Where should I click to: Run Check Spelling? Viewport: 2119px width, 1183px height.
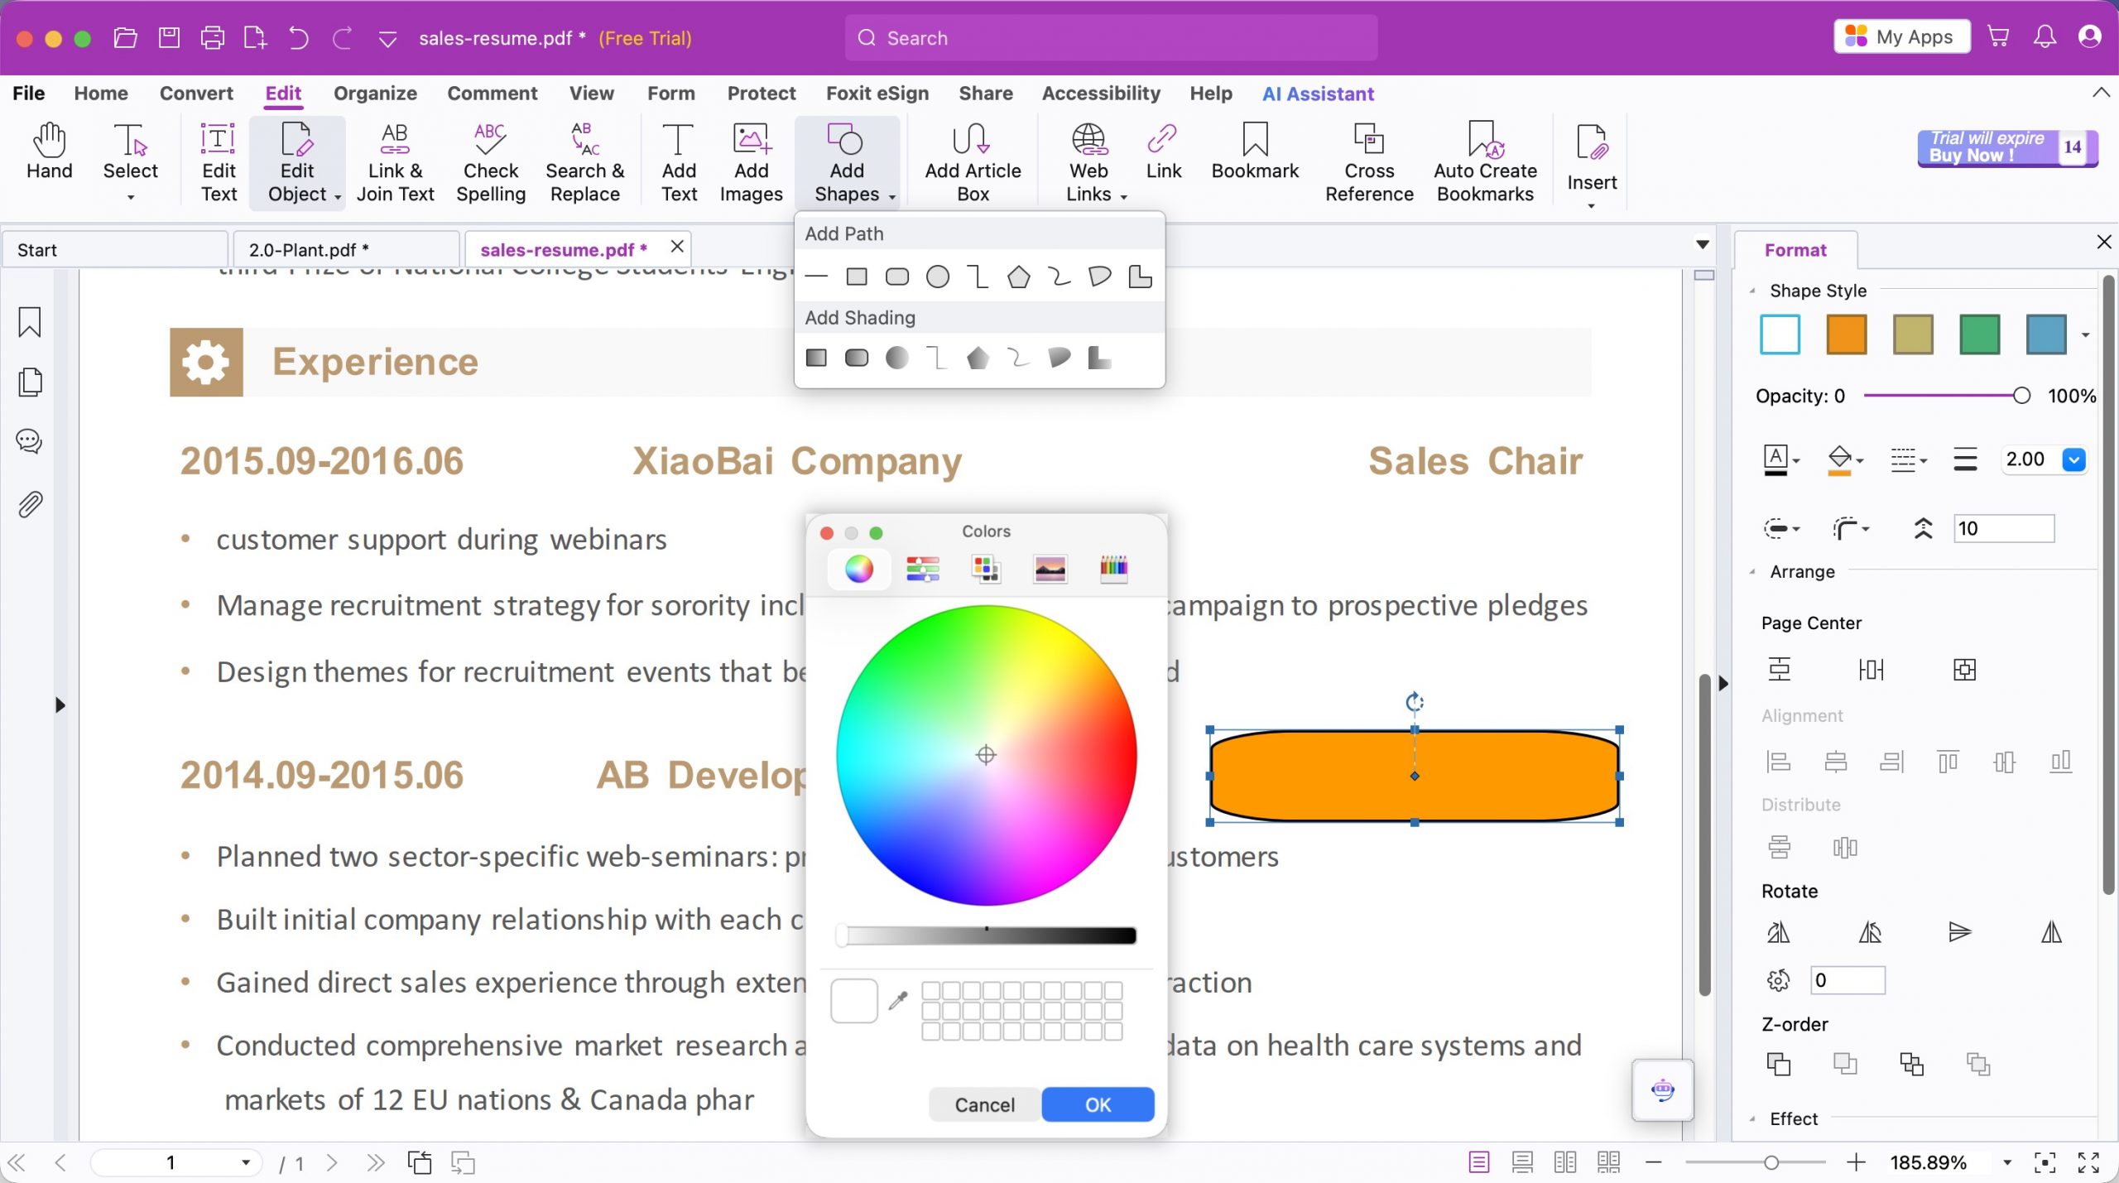point(491,162)
